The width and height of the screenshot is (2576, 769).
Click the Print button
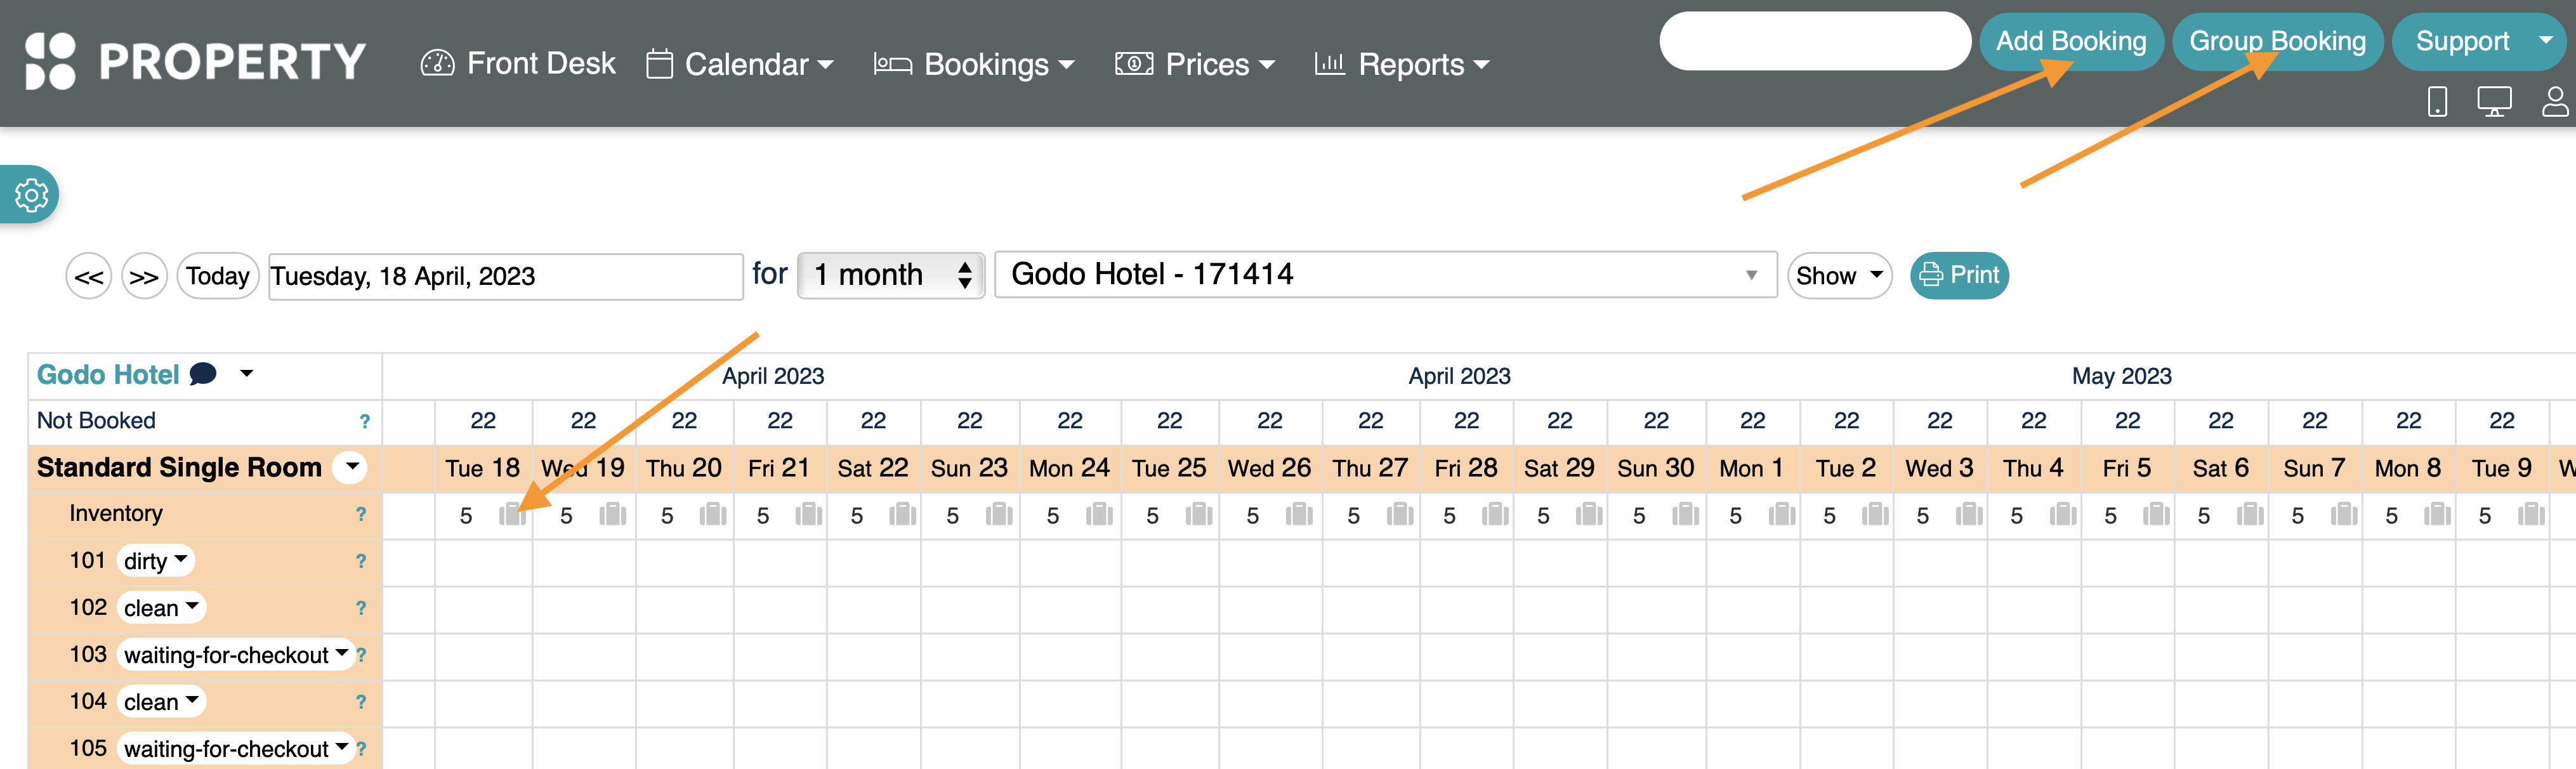pos(1959,275)
